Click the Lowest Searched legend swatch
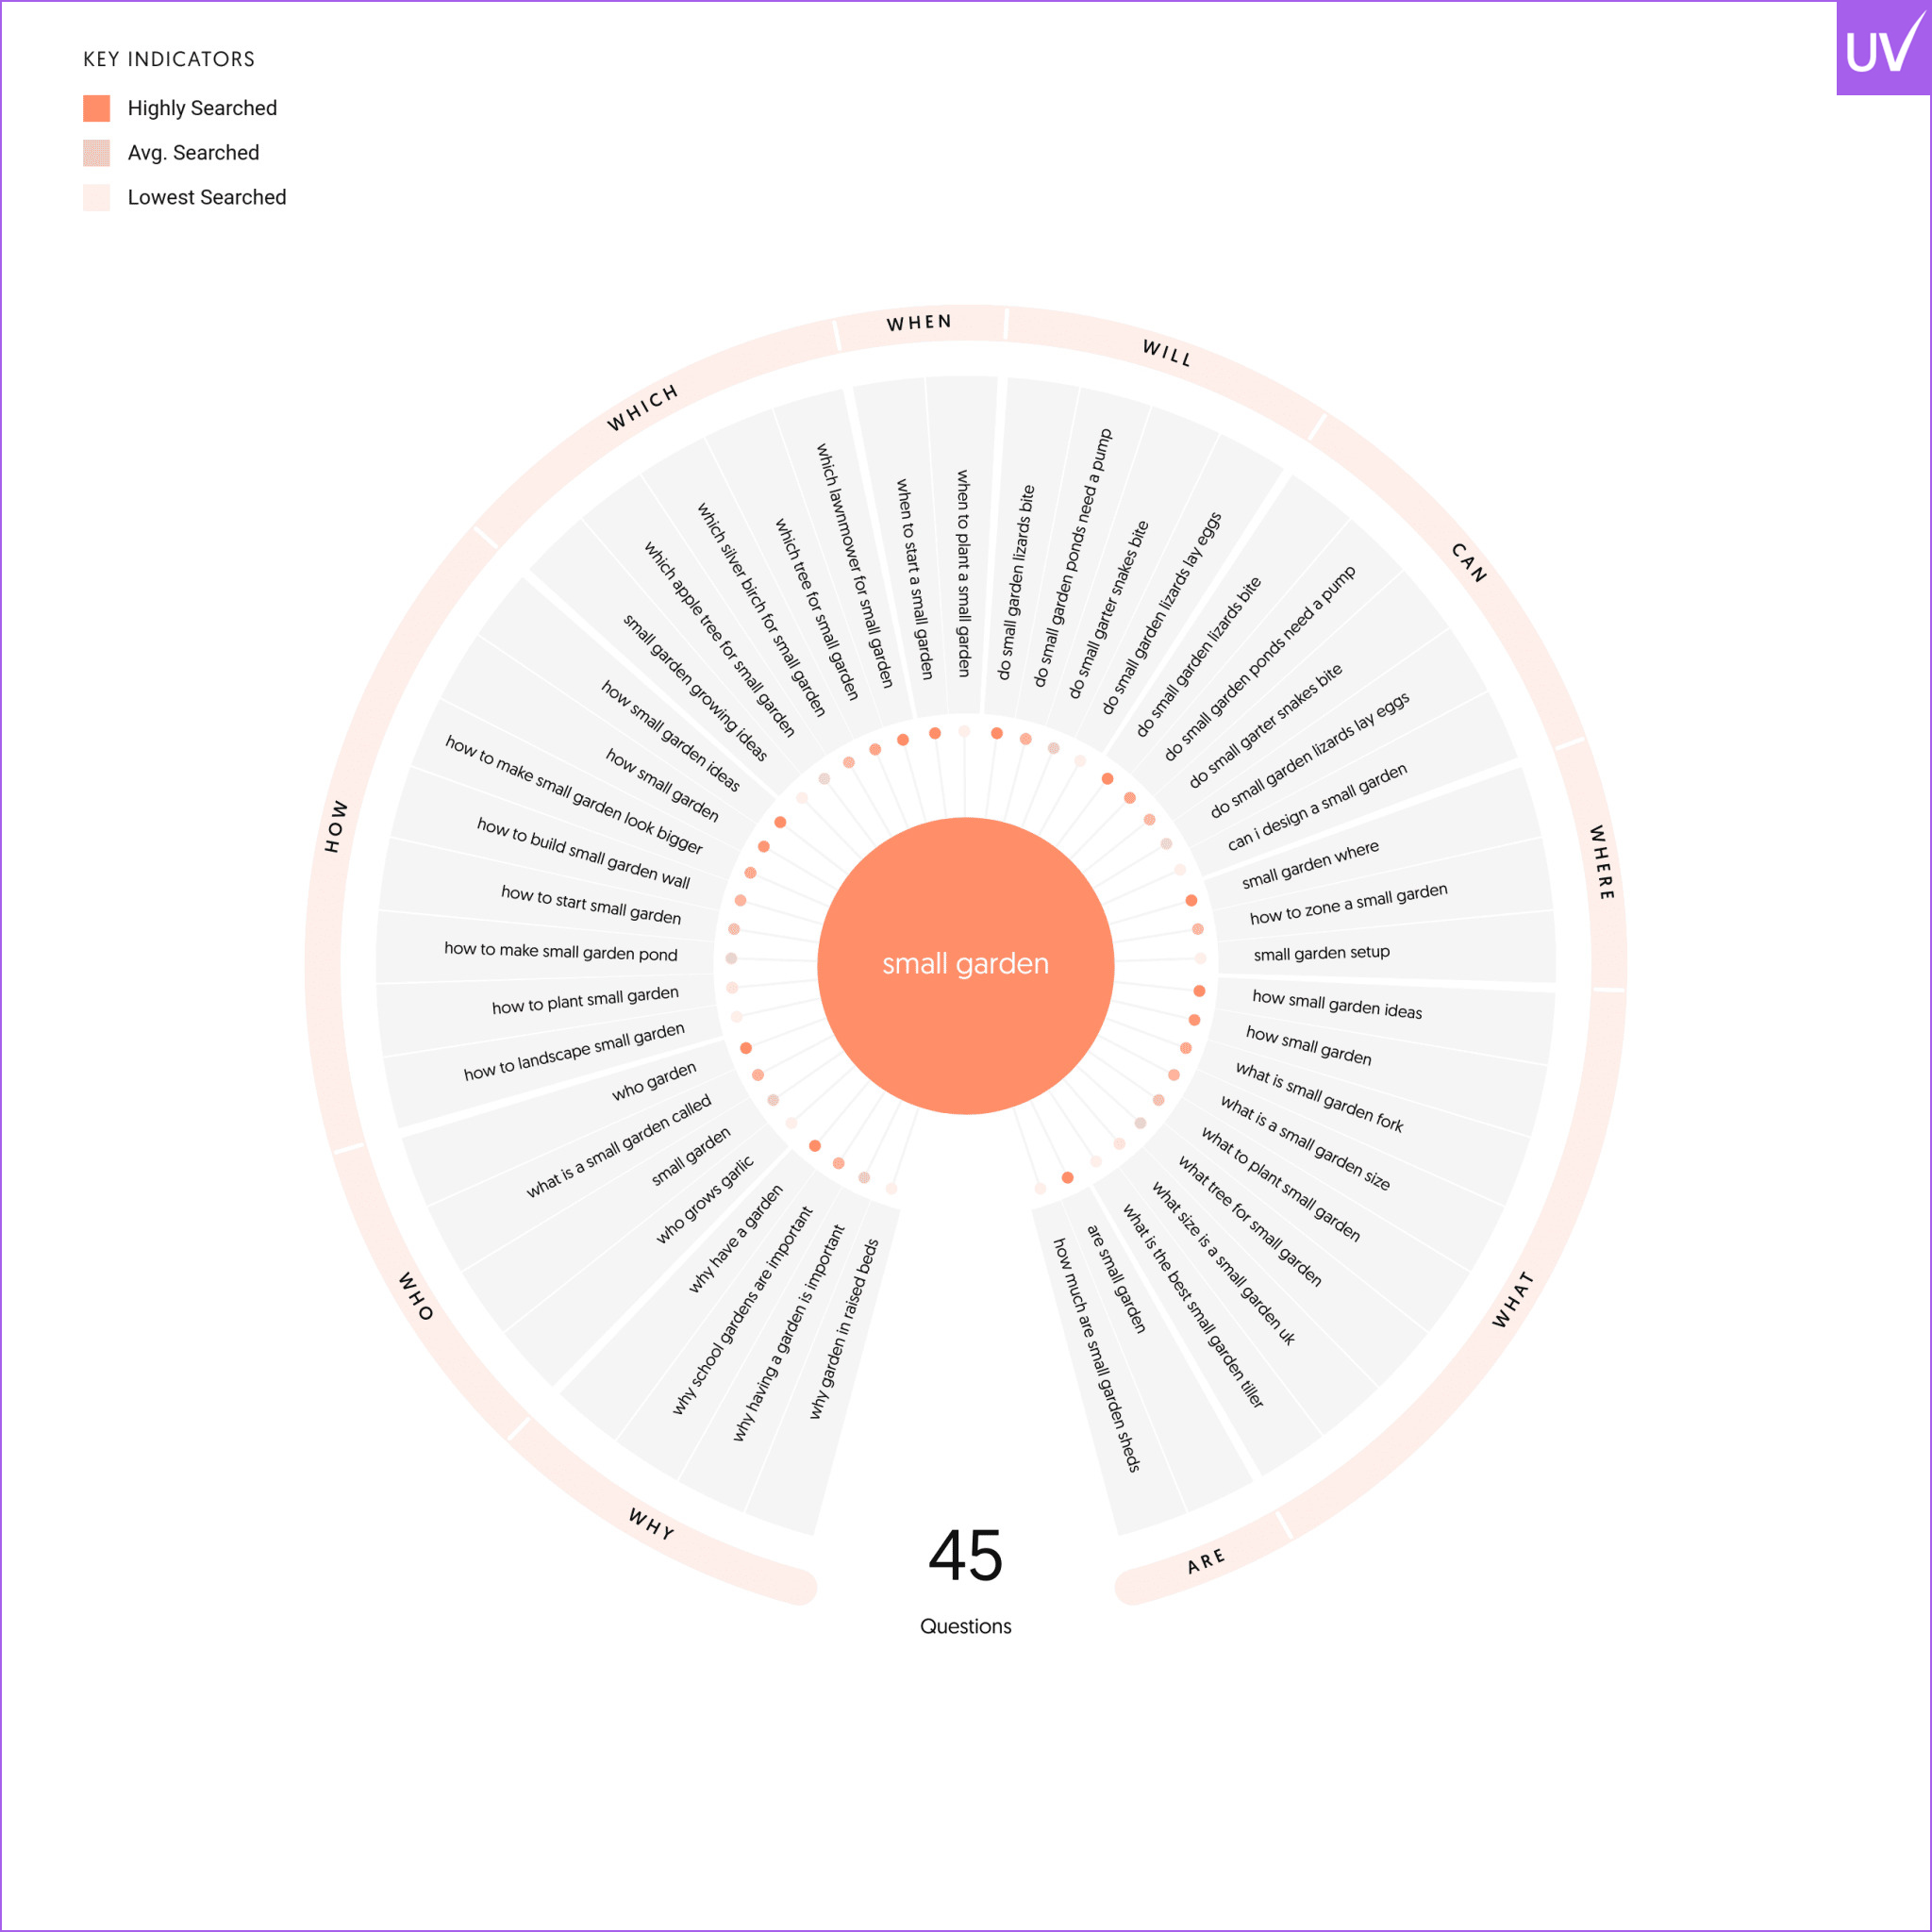This screenshot has width=1932, height=1932. click(97, 197)
